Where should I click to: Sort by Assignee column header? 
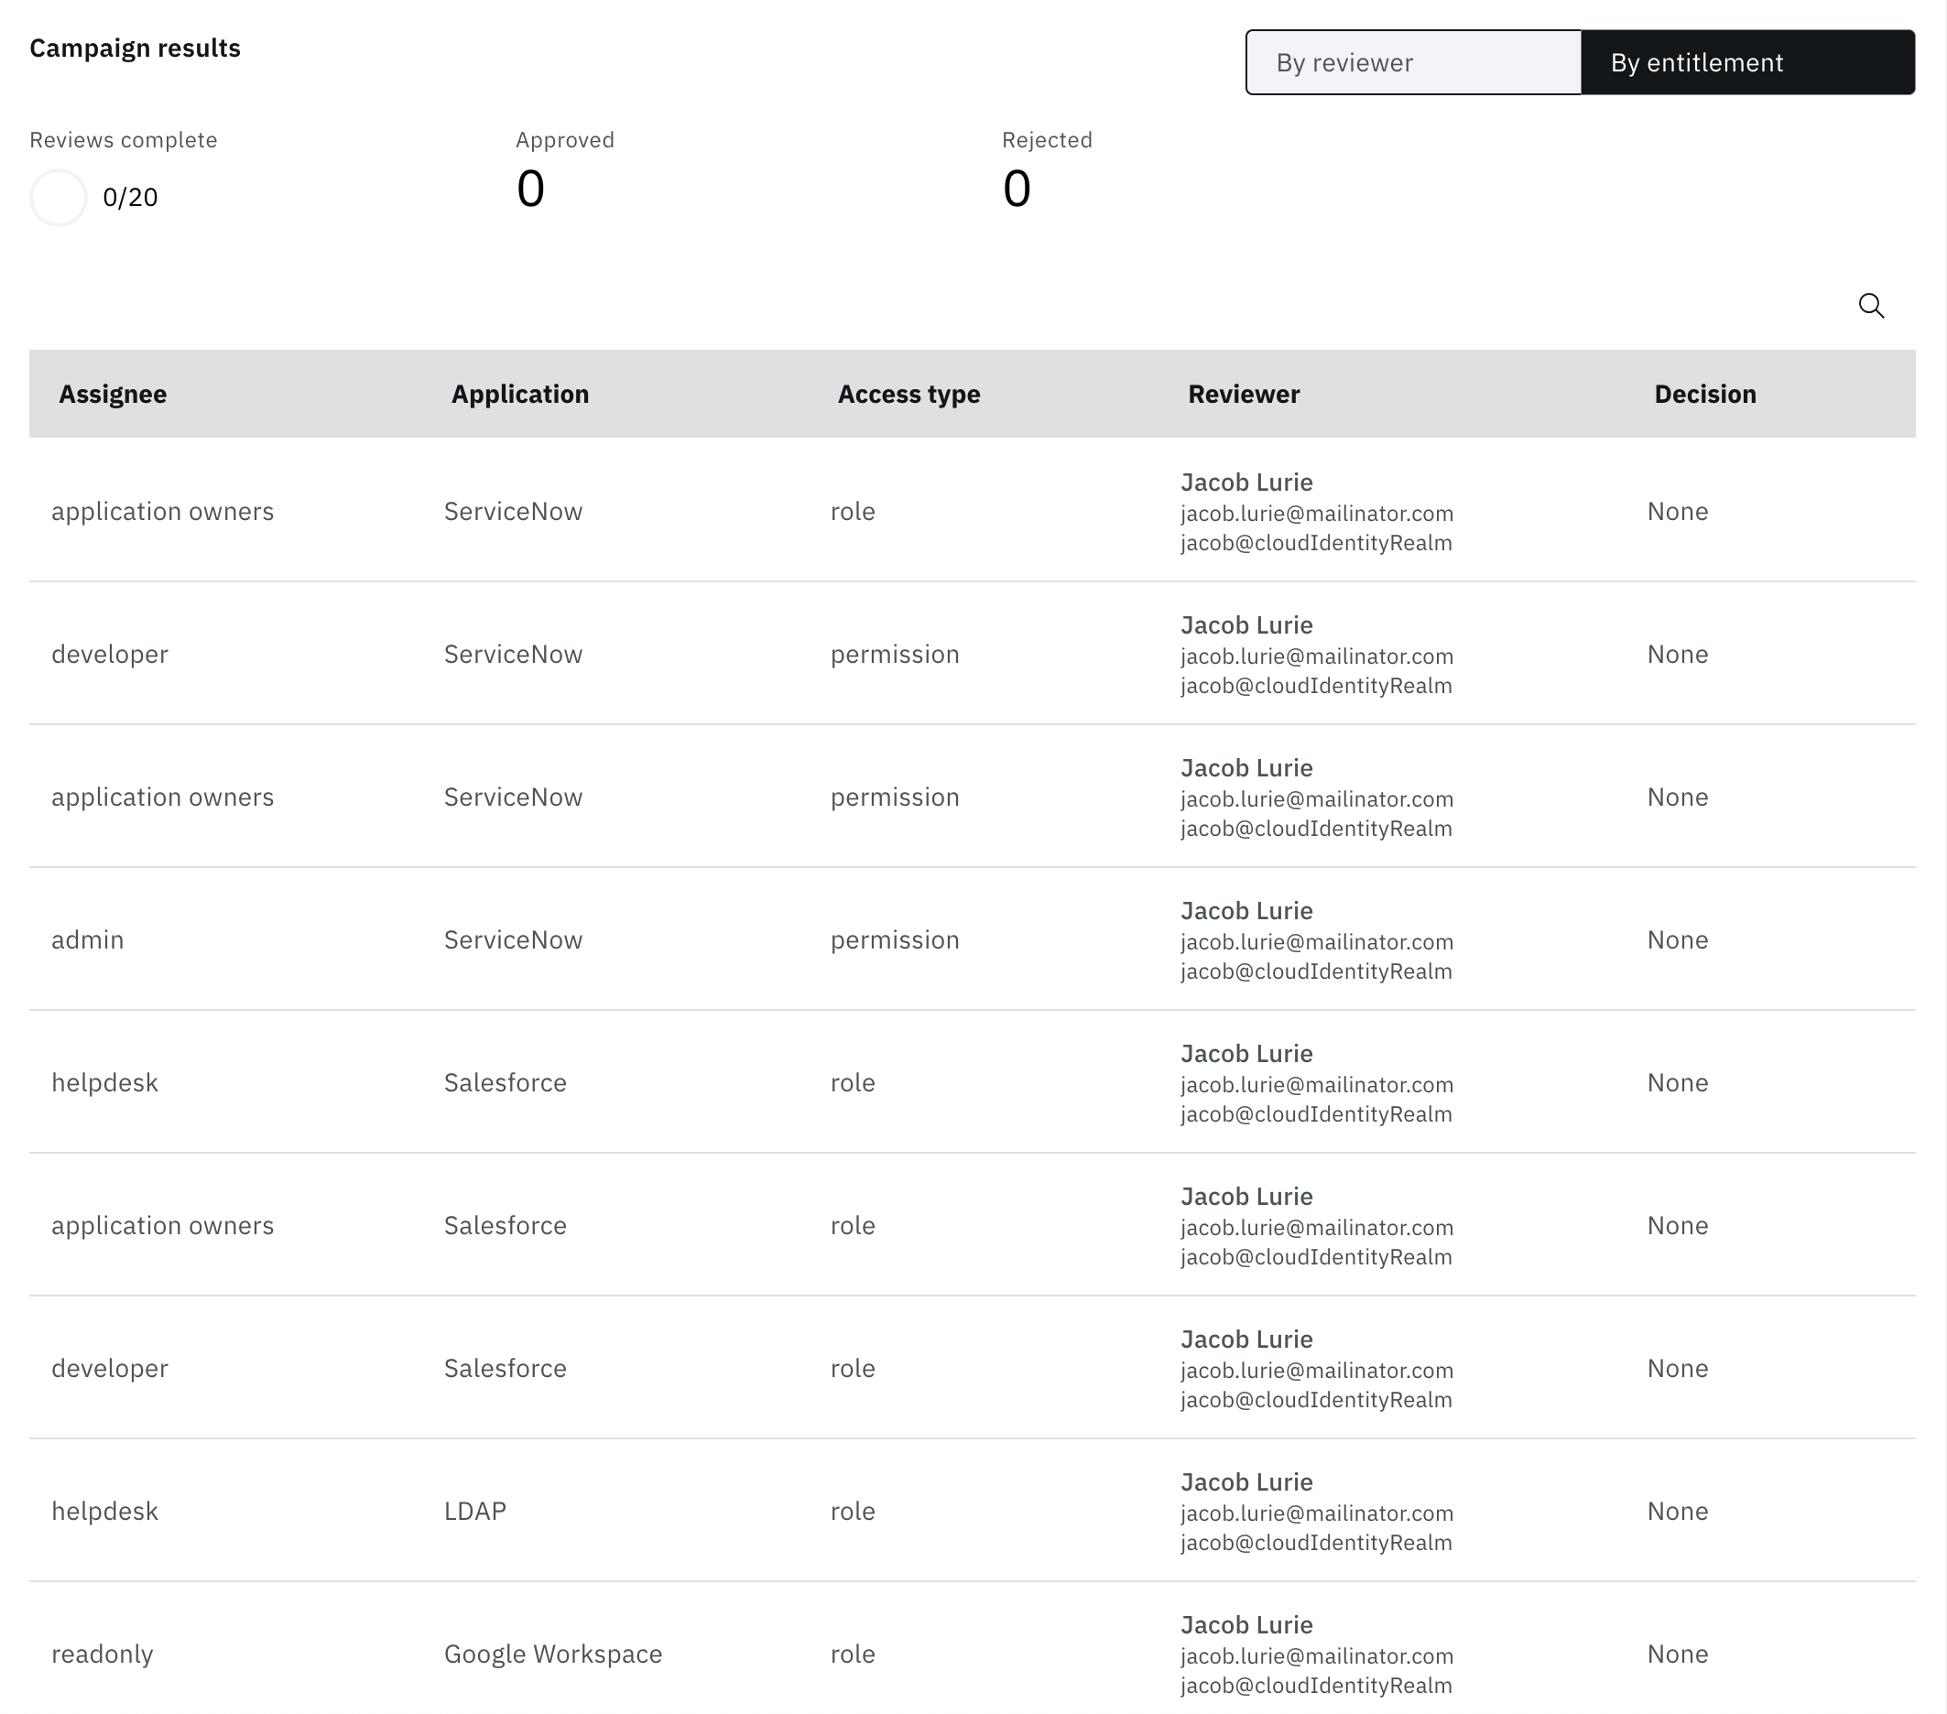pyautogui.click(x=113, y=395)
